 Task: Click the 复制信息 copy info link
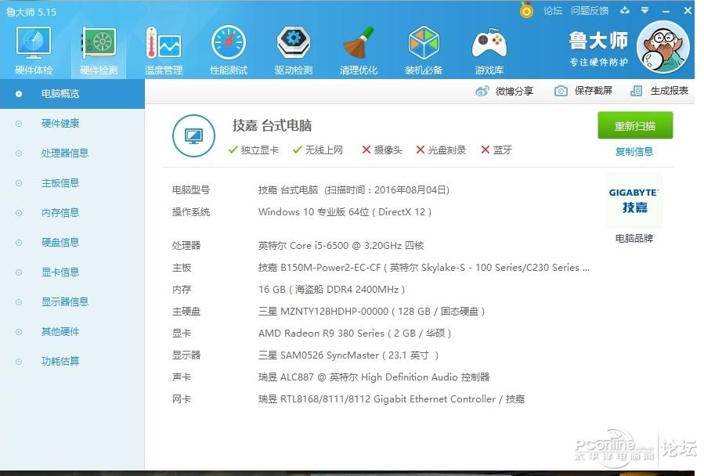click(x=634, y=152)
